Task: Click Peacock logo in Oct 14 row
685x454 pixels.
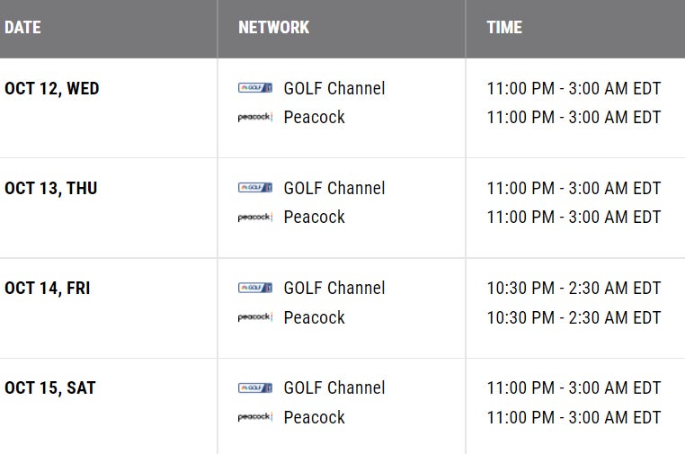Action: tap(255, 317)
